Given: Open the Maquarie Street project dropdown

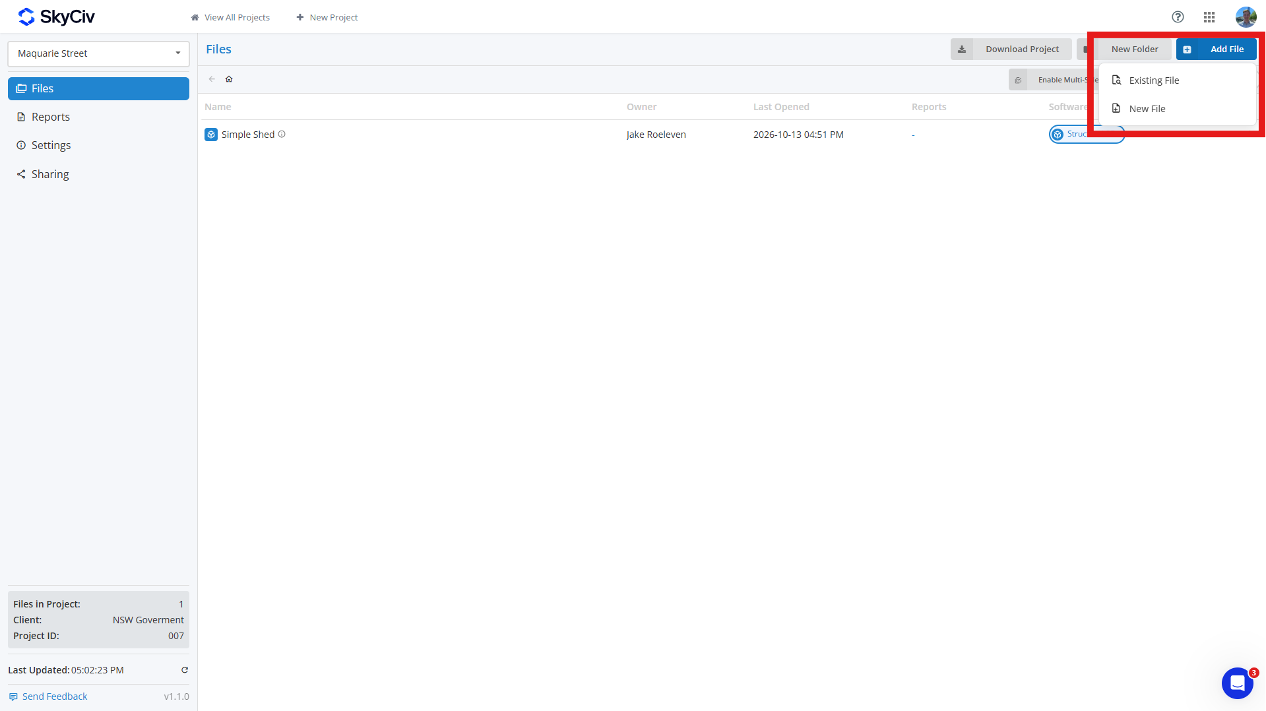Looking at the screenshot, I should coord(98,53).
